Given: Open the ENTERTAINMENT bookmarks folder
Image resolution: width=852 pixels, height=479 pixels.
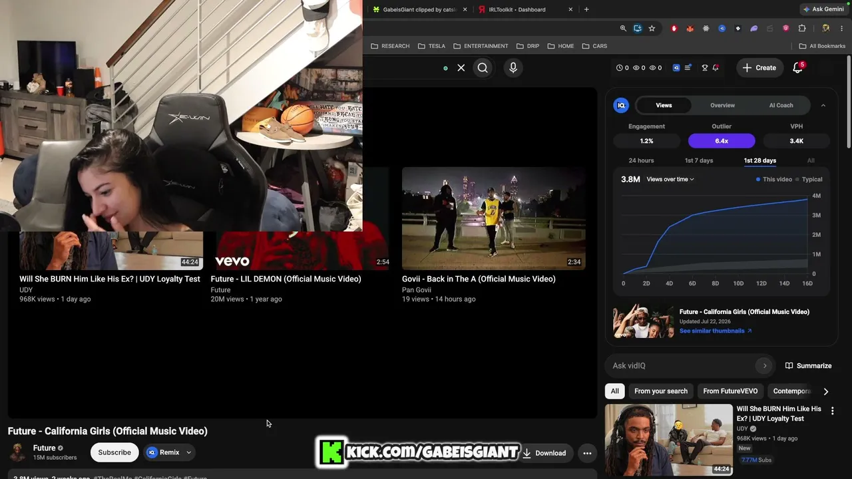Looking at the screenshot, I should click(481, 46).
